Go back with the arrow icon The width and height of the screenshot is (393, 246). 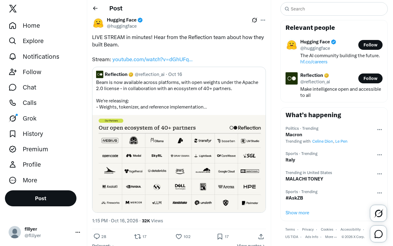[95, 8]
